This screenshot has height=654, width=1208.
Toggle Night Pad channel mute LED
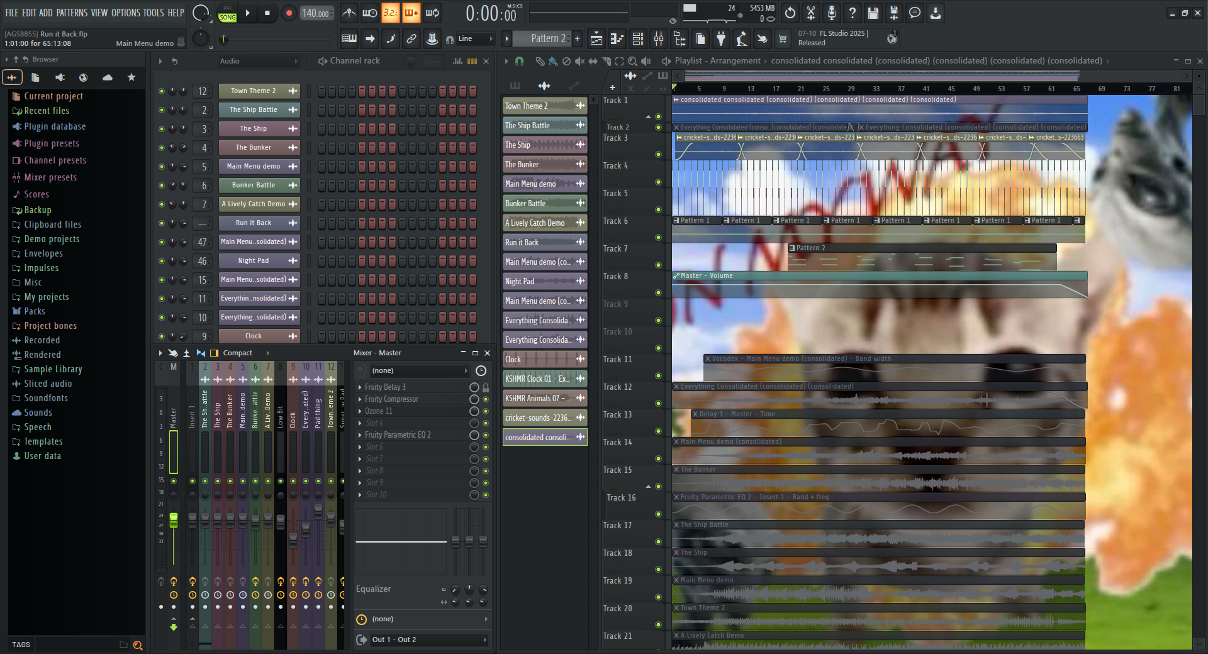point(162,261)
